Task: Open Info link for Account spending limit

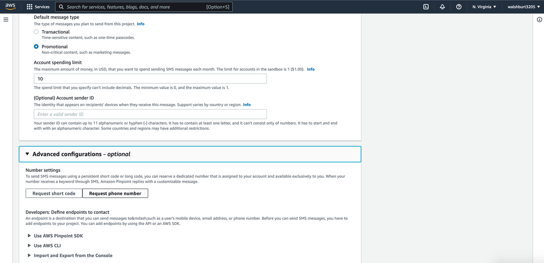Action: [311, 69]
